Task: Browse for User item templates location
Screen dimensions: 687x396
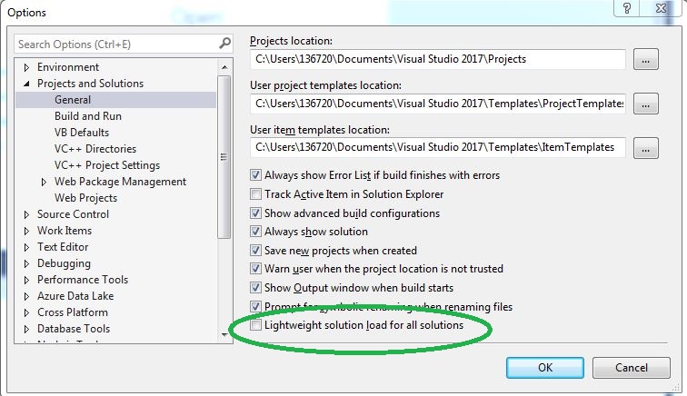Action: tap(645, 148)
